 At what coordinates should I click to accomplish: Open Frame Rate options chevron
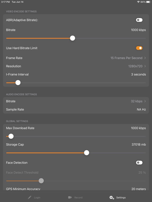click(x=145, y=58)
